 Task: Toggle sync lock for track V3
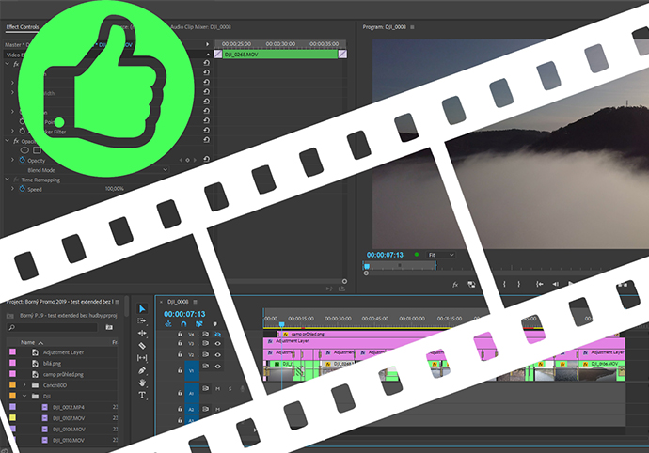click(x=205, y=343)
